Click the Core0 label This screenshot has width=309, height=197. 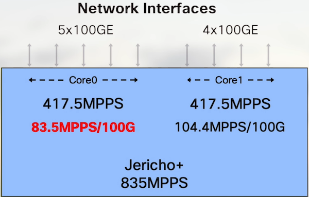pos(83,80)
